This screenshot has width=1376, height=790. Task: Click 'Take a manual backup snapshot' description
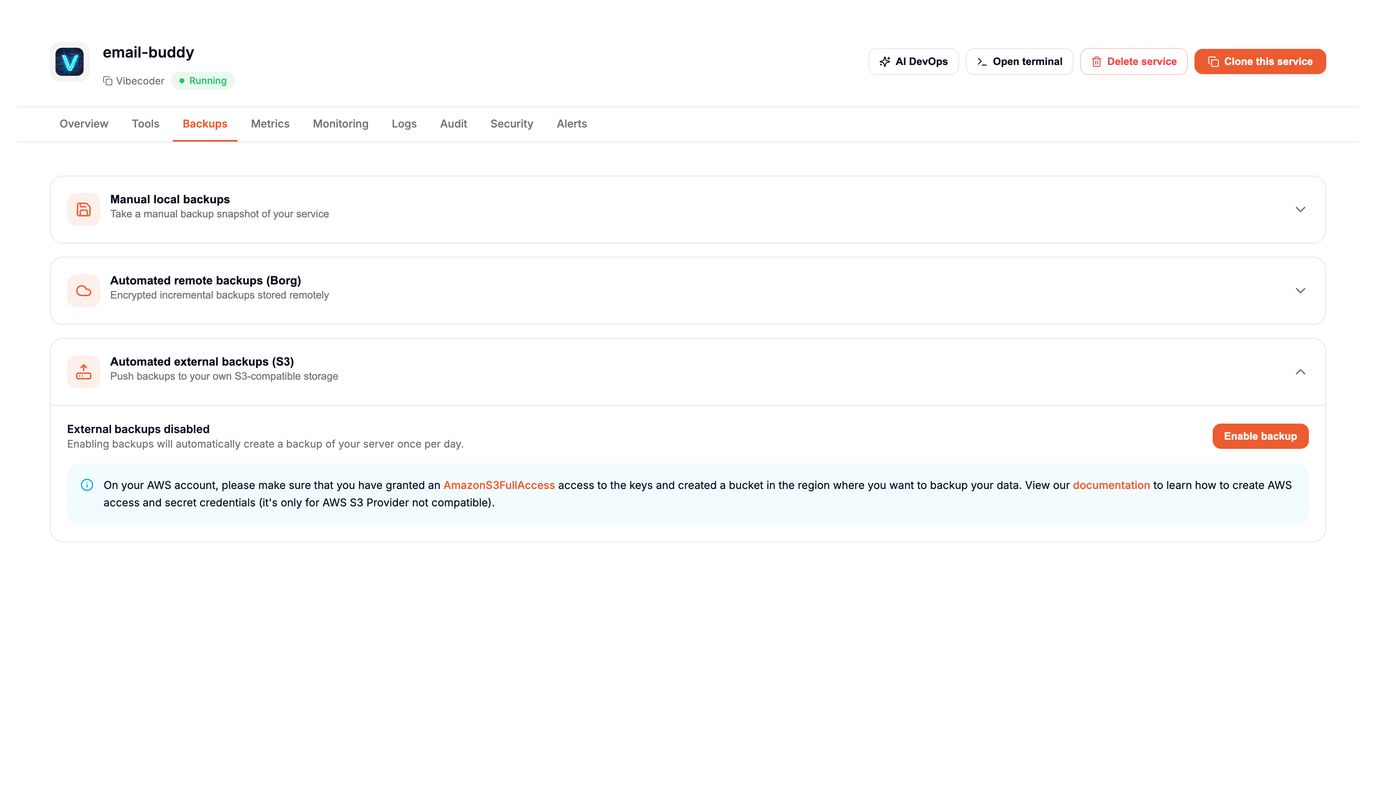coord(219,214)
